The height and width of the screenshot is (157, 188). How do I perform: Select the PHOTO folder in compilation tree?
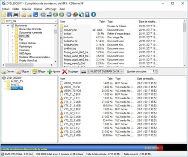(x=15, y=85)
